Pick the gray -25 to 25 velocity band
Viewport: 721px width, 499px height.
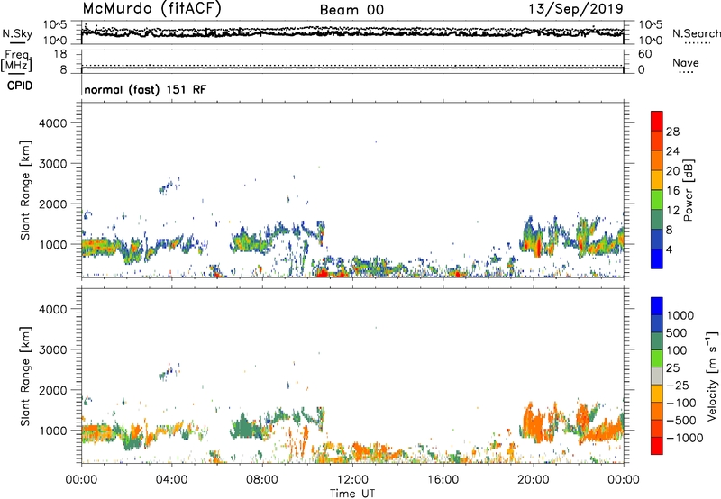tap(657, 376)
